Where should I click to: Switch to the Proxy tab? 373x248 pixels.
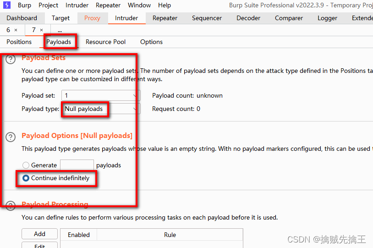click(x=92, y=18)
